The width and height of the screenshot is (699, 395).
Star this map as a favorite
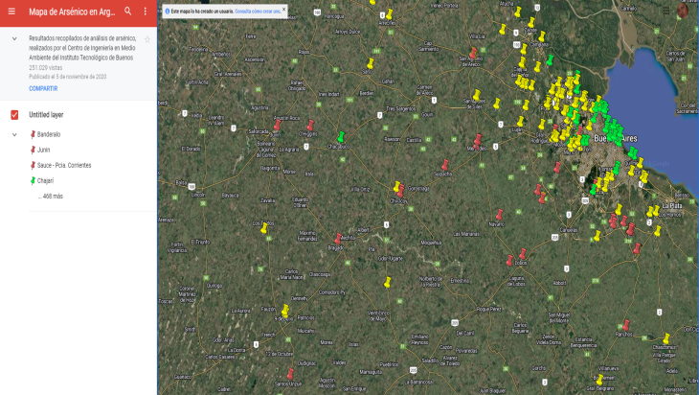tap(147, 39)
